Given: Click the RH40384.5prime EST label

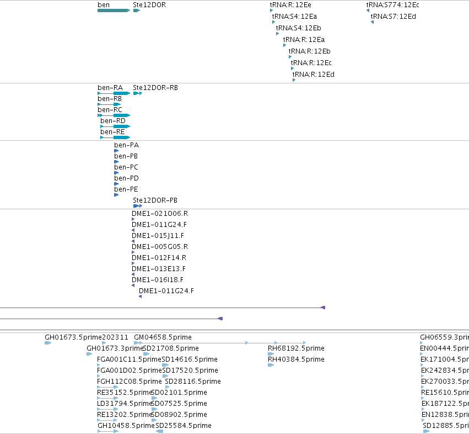Looking at the screenshot, I should 296,359.
